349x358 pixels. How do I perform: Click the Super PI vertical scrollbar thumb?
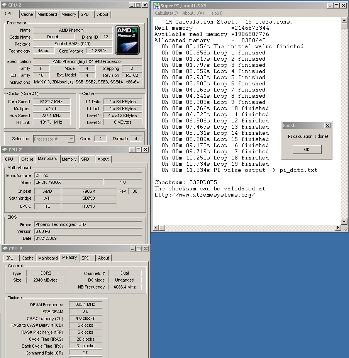point(344,26)
